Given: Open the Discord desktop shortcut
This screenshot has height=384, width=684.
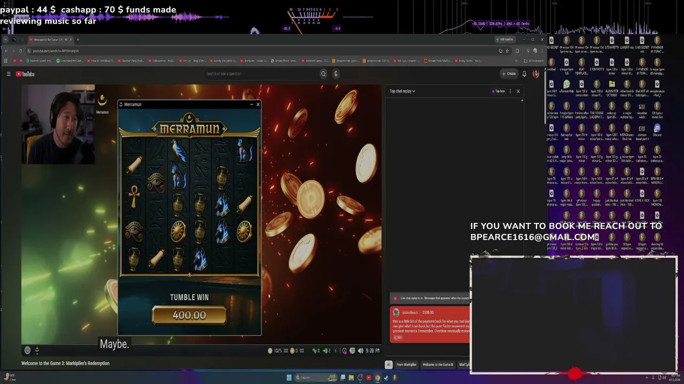Looking at the screenshot, I should pyautogui.click(x=657, y=131).
